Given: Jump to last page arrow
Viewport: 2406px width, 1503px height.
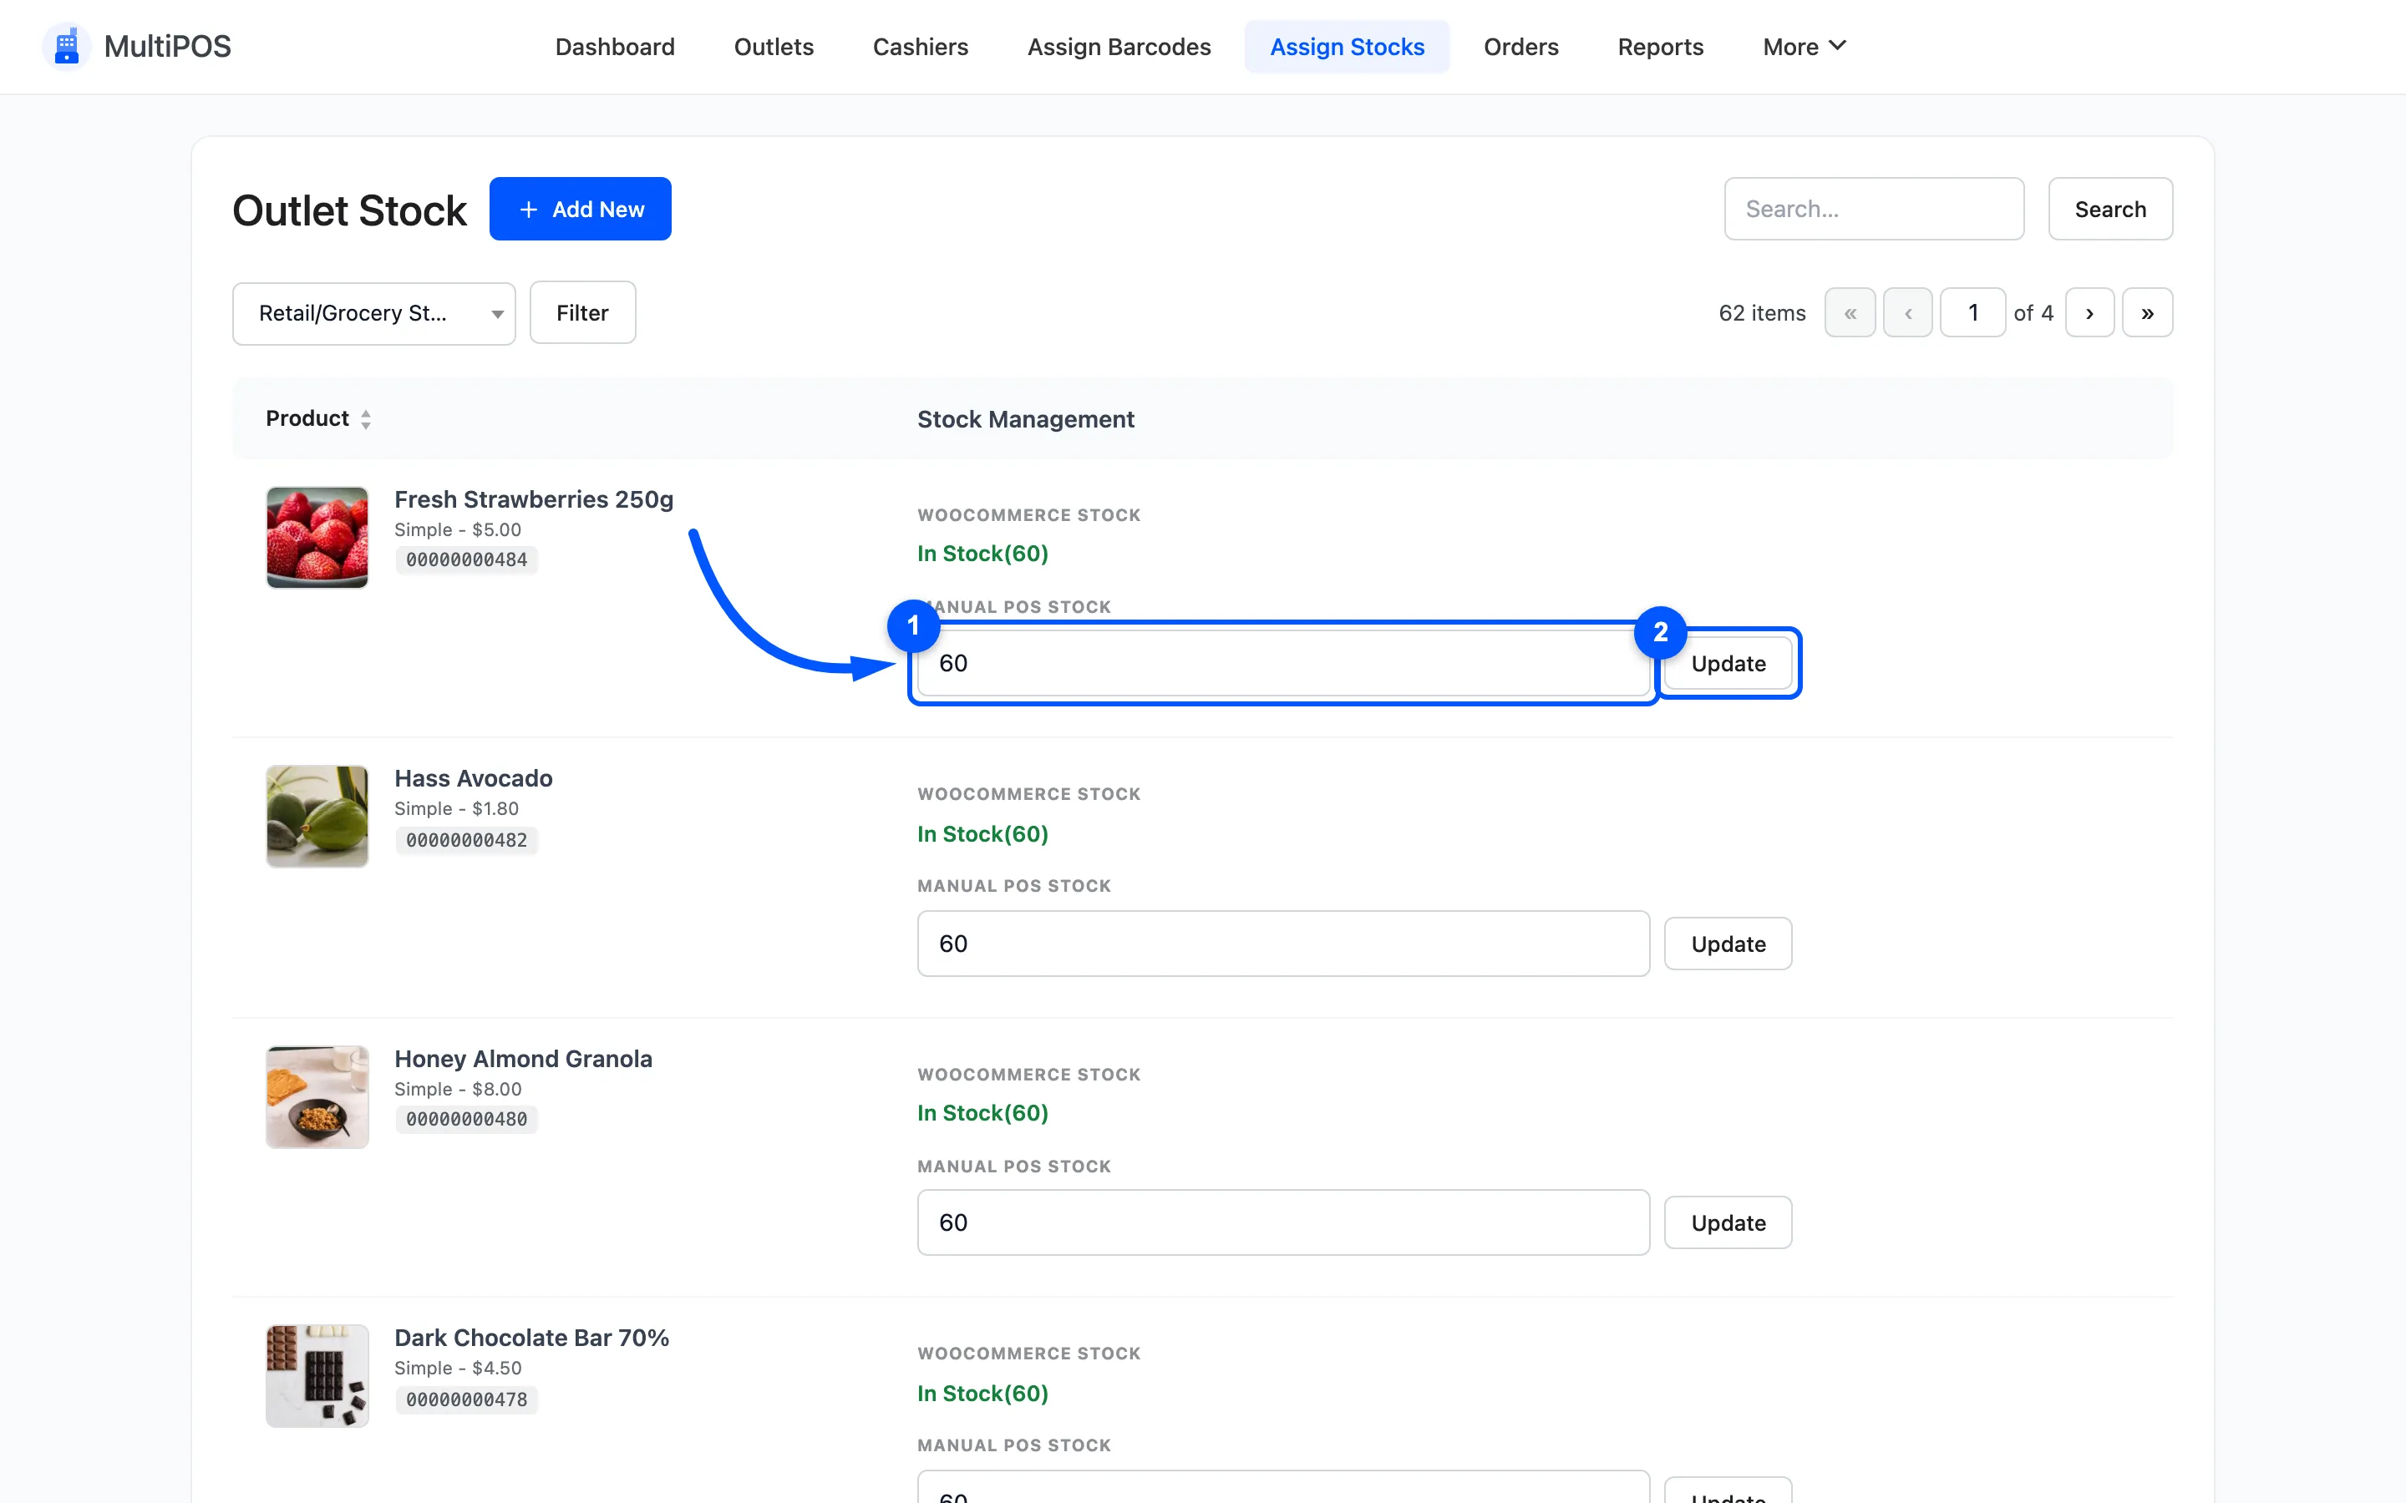Looking at the screenshot, I should click(x=2148, y=313).
